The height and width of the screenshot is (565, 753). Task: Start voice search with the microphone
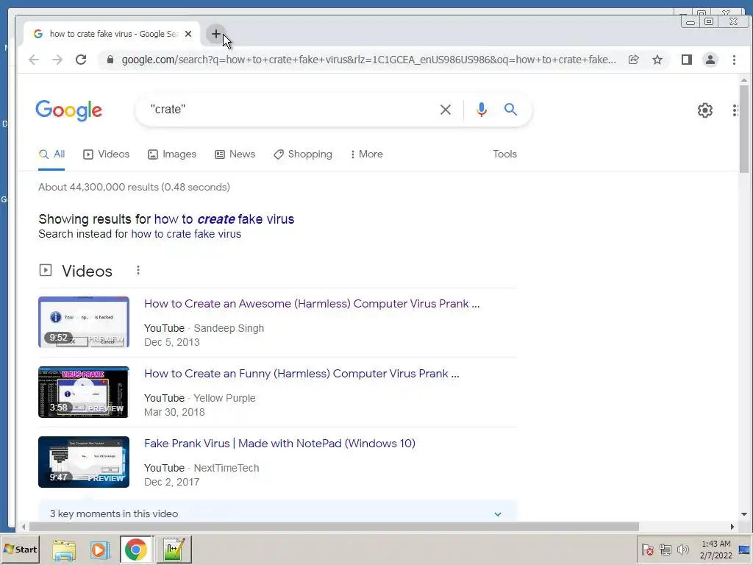tap(481, 110)
